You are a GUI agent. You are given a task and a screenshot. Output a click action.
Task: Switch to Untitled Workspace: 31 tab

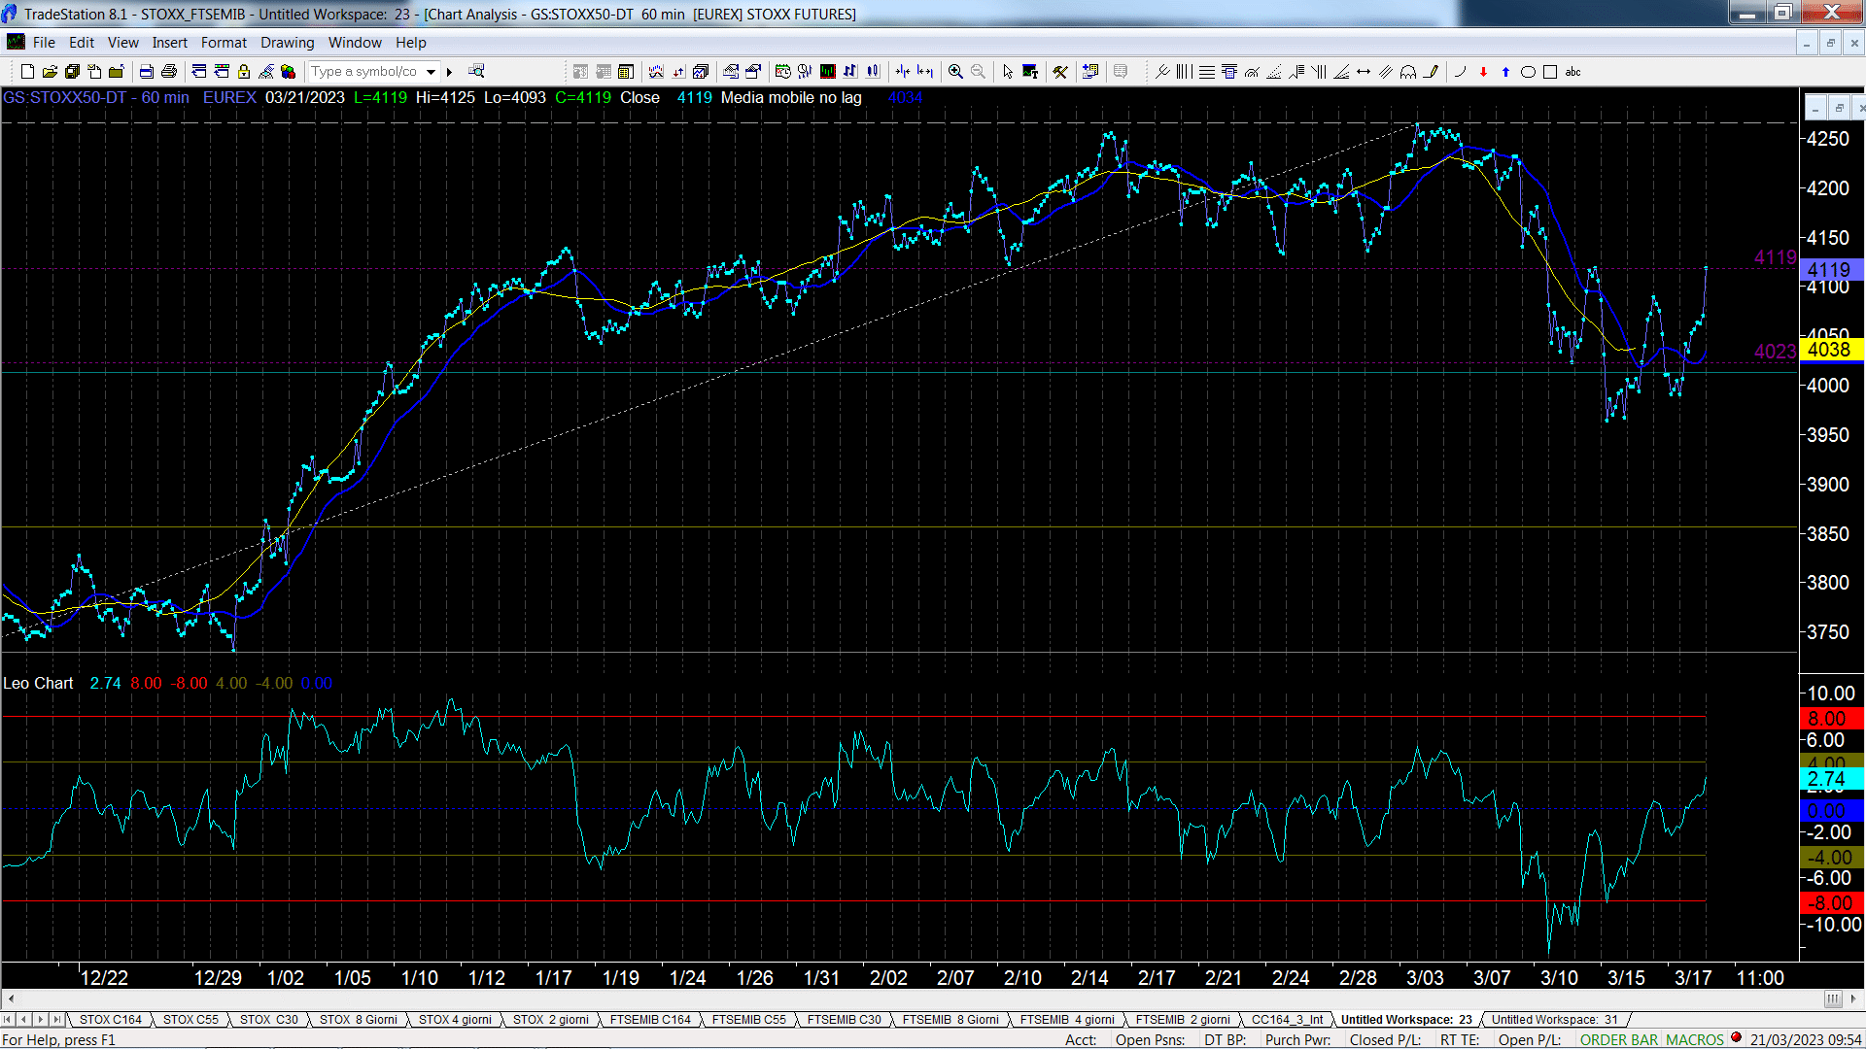click(1554, 1019)
